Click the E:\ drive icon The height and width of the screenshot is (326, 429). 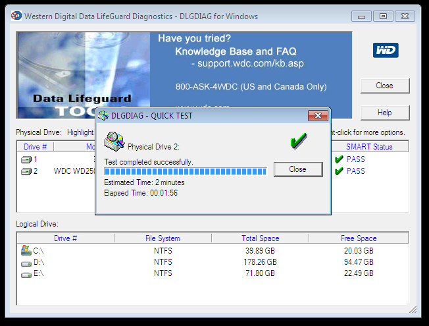26,275
